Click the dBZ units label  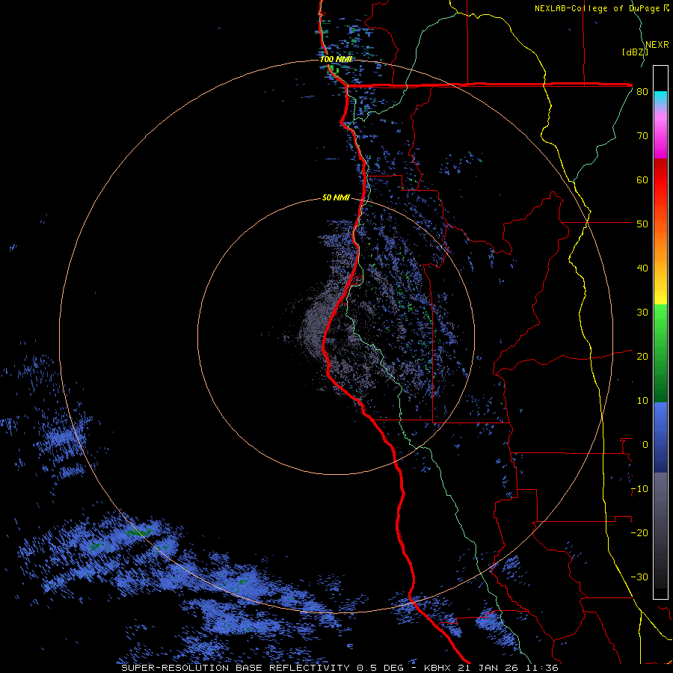(x=635, y=52)
